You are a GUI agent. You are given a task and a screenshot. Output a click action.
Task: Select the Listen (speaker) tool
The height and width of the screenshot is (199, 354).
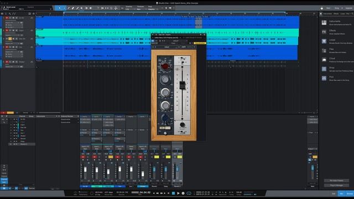(91, 8)
